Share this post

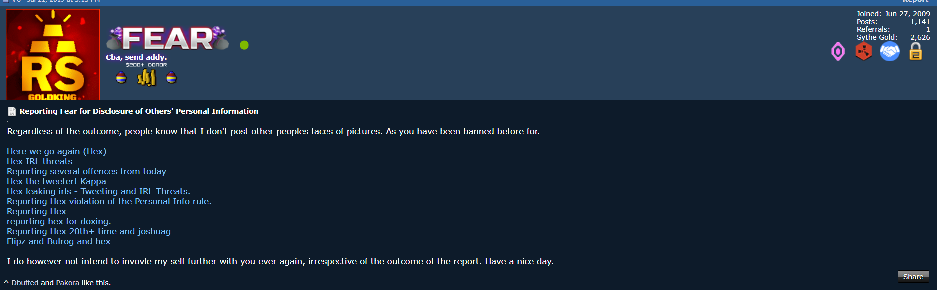913,276
